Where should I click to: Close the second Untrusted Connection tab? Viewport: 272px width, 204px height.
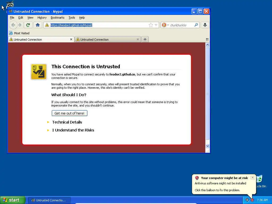[x=138, y=39]
